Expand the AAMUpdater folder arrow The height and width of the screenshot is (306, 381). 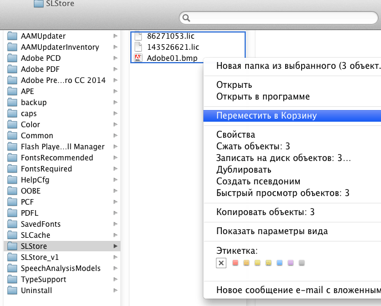tap(116, 36)
